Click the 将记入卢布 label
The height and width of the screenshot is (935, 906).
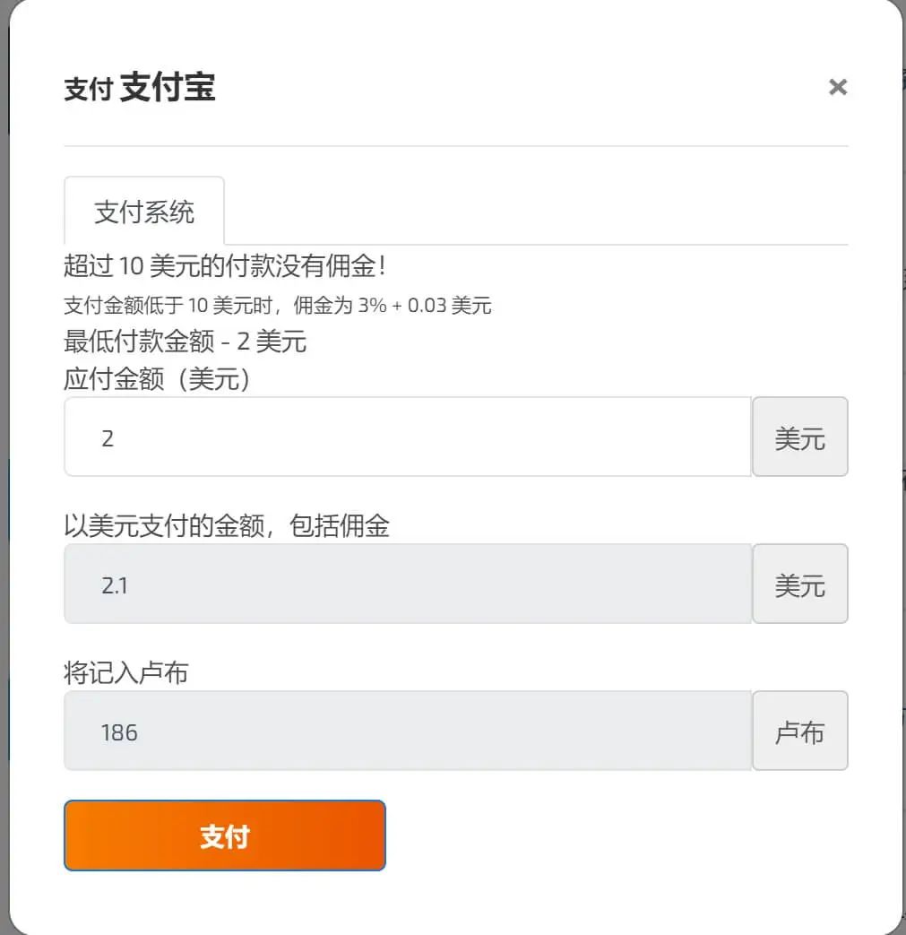pyautogui.click(x=125, y=672)
